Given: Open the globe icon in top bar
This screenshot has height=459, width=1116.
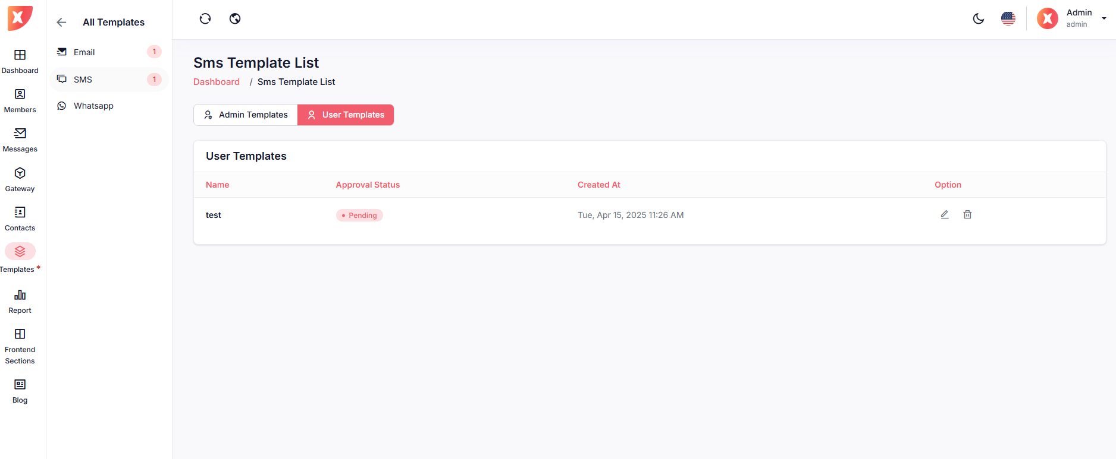Looking at the screenshot, I should pos(235,19).
